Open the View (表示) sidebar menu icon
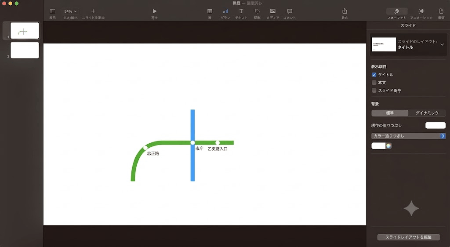Image resolution: width=450 pixels, height=247 pixels. tap(53, 11)
